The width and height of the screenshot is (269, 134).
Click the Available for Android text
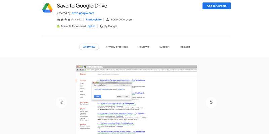click(x=73, y=26)
